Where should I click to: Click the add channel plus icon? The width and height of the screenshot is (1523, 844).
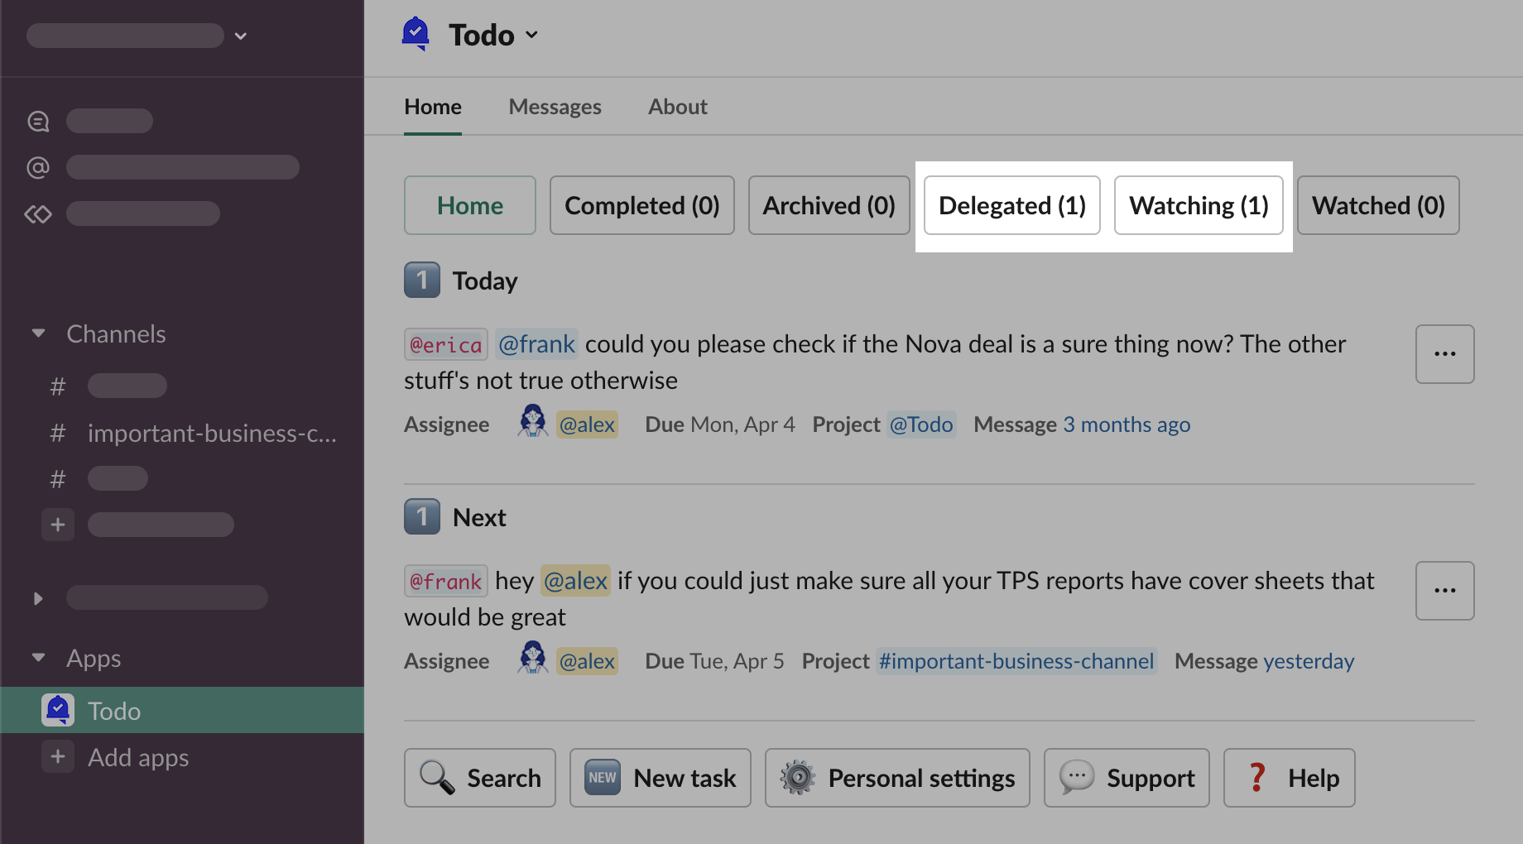[58, 525]
